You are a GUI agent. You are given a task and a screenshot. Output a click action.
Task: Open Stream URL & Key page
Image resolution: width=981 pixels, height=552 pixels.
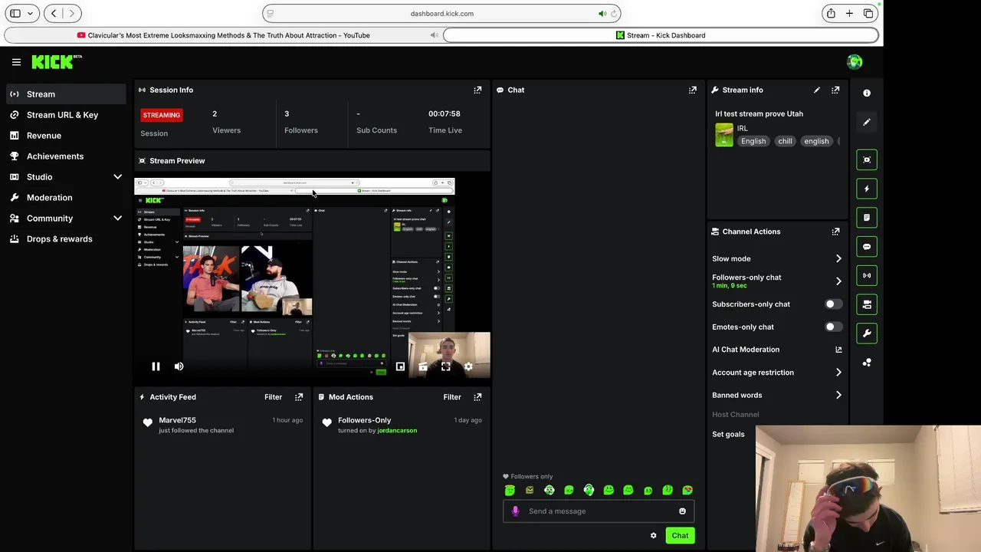(x=66, y=115)
